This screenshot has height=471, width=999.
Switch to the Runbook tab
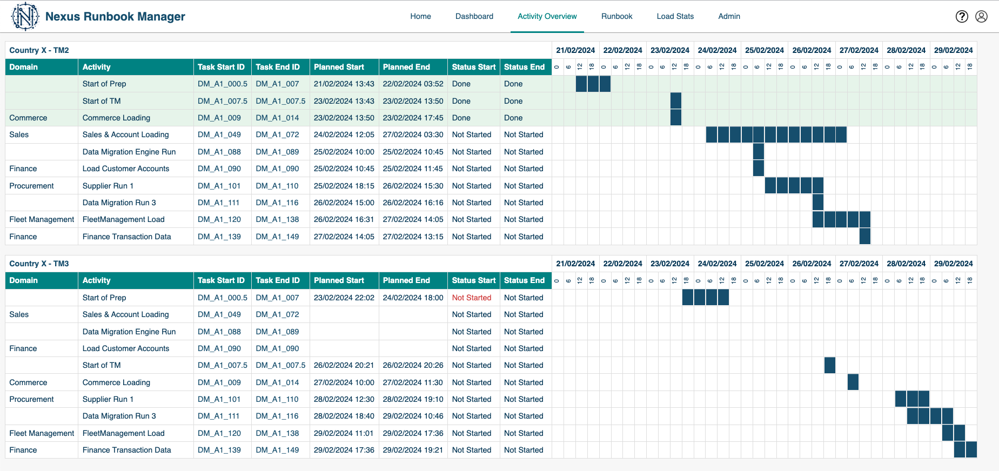click(616, 16)
